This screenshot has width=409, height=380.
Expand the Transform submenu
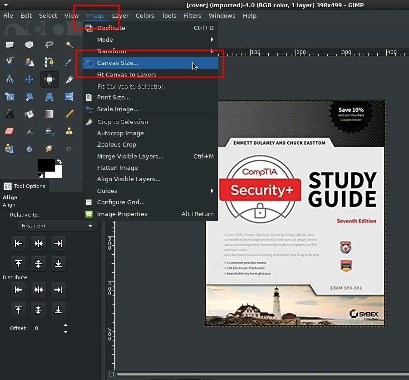[150, 51]
